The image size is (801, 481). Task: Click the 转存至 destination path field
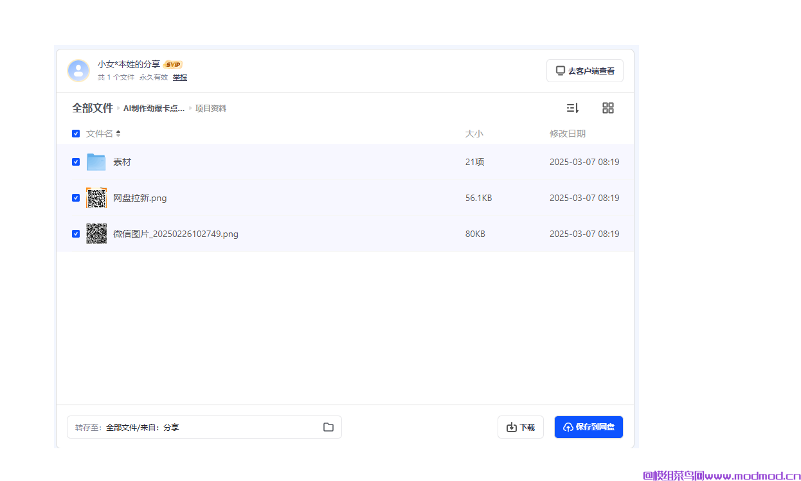click(x=204, y=427)
